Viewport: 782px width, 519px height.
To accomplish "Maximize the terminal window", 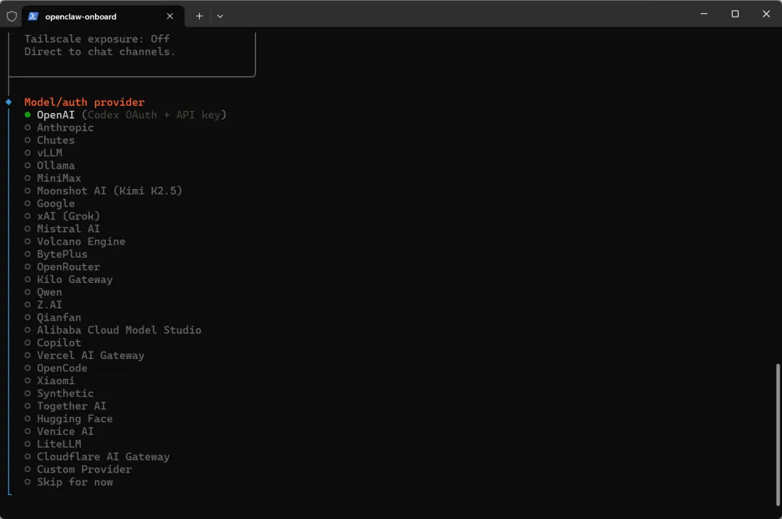I will (735, 14).
